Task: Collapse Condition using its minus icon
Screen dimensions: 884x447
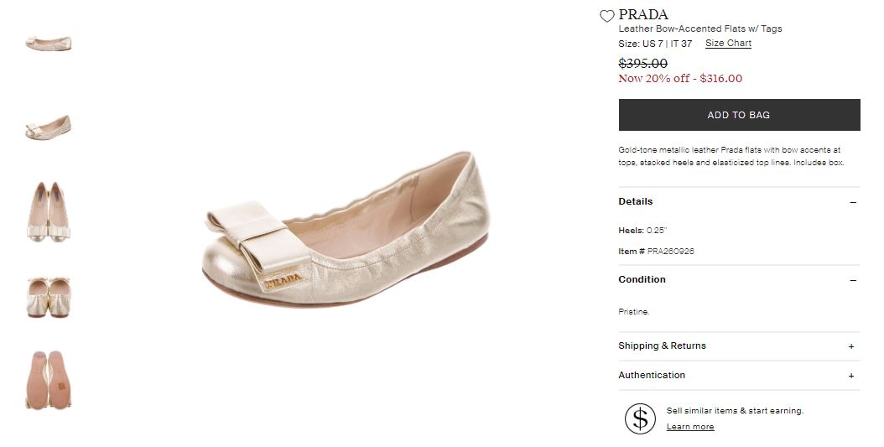Action: tap(853, 280)
